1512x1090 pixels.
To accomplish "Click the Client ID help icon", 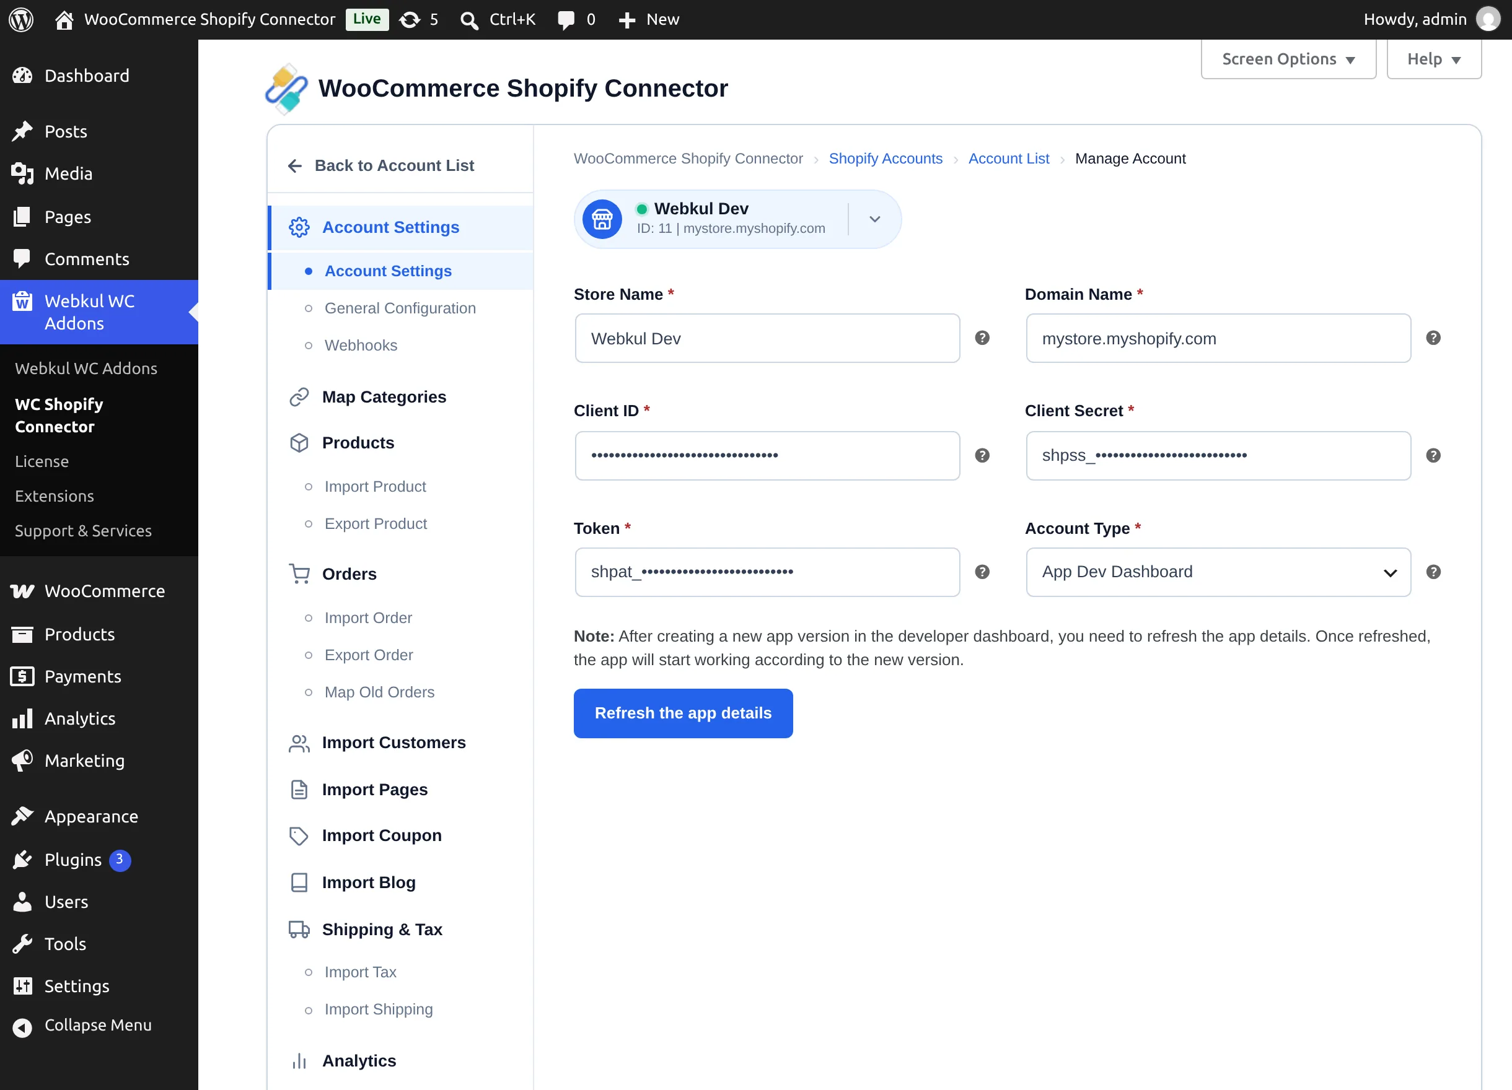I will pyautogui.click(x=982, y=455).
